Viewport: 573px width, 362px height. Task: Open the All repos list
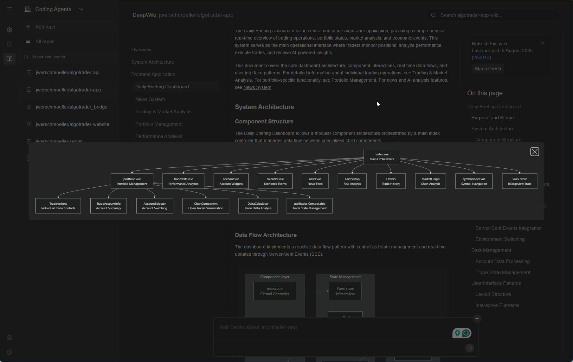[45, 41]
